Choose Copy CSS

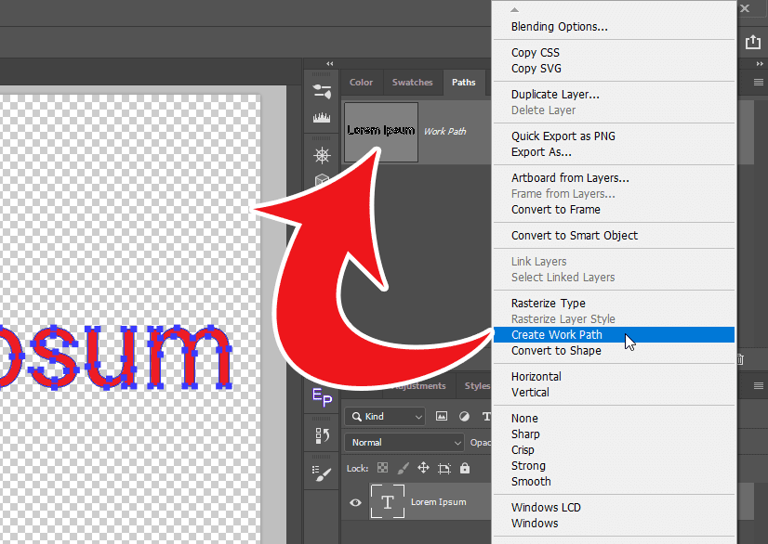tap(614, 52)
